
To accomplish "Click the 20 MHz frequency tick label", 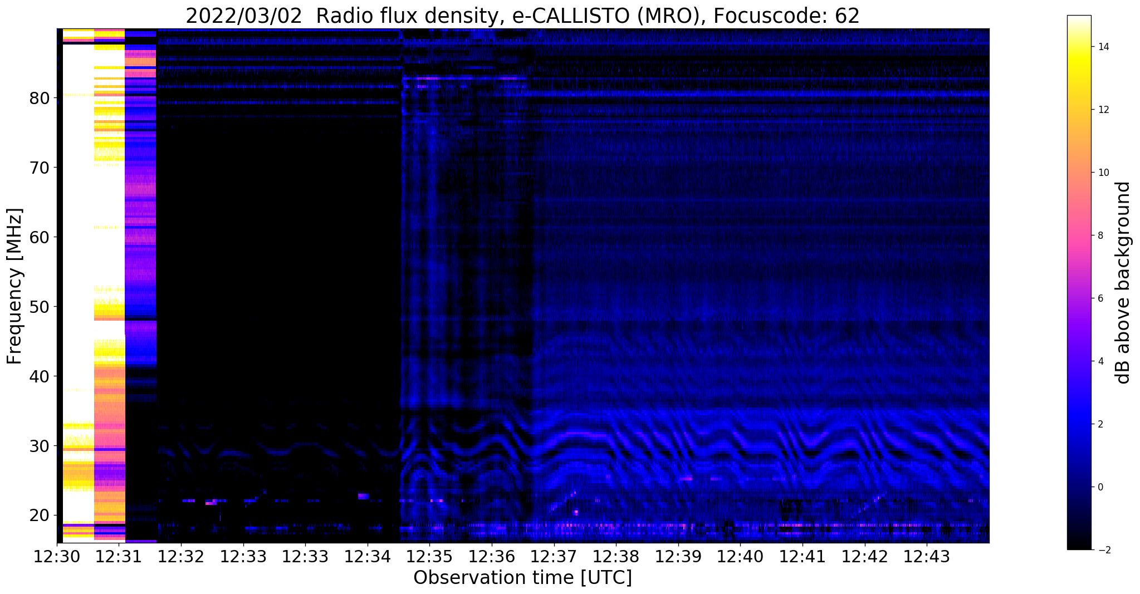I will (x=40, y=516).
